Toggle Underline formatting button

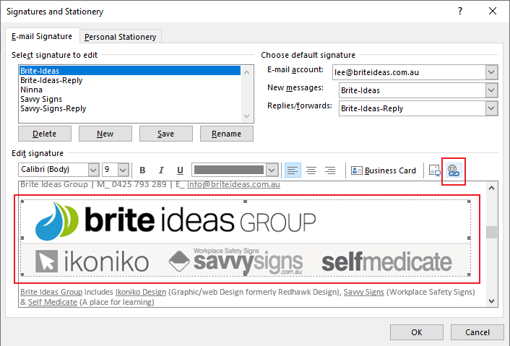(x=180, y=170)
